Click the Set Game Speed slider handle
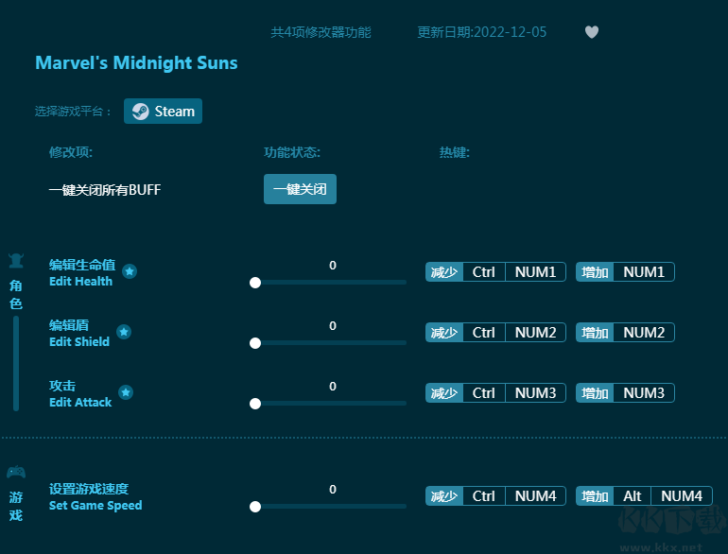 pos(255,507)
